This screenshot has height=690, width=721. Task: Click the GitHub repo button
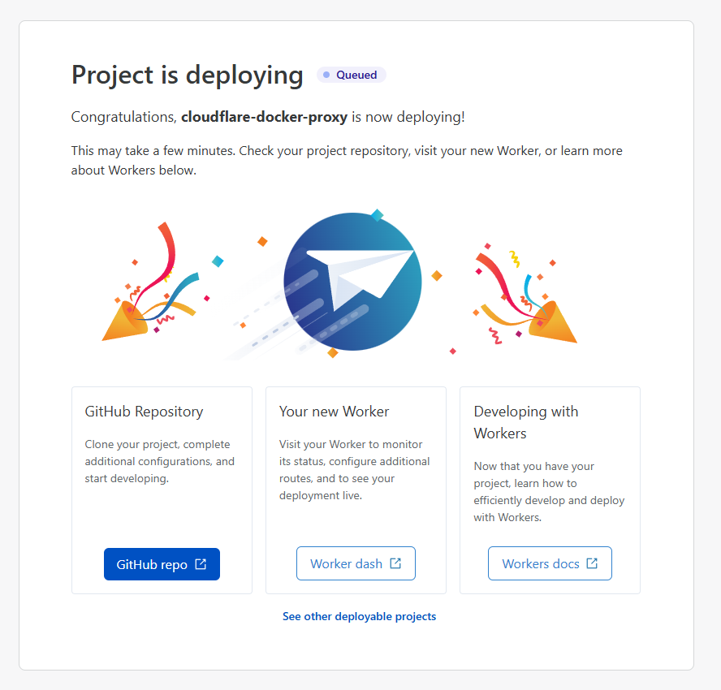pos(162,564)
